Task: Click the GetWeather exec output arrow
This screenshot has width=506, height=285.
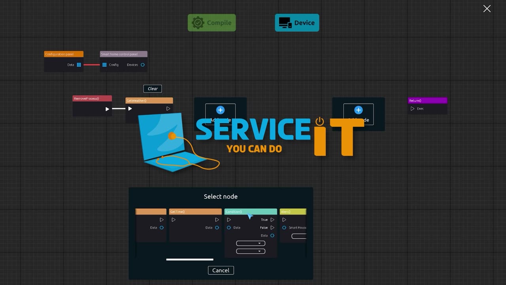Action: [168, 109]
